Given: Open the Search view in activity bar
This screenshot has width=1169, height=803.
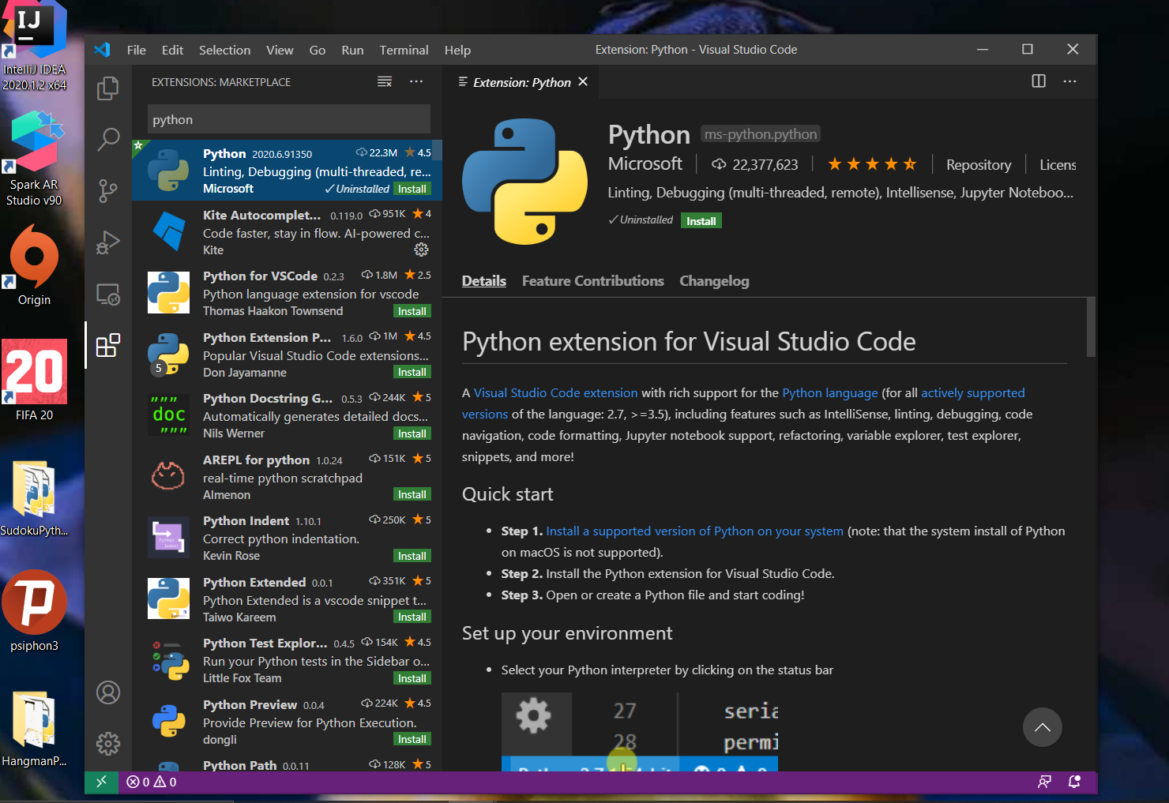Looking at the screenshot, I should click(108, 139).
